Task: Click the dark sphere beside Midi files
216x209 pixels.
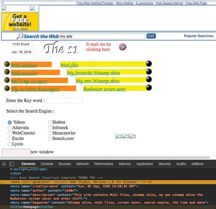Action: point(149,64)
